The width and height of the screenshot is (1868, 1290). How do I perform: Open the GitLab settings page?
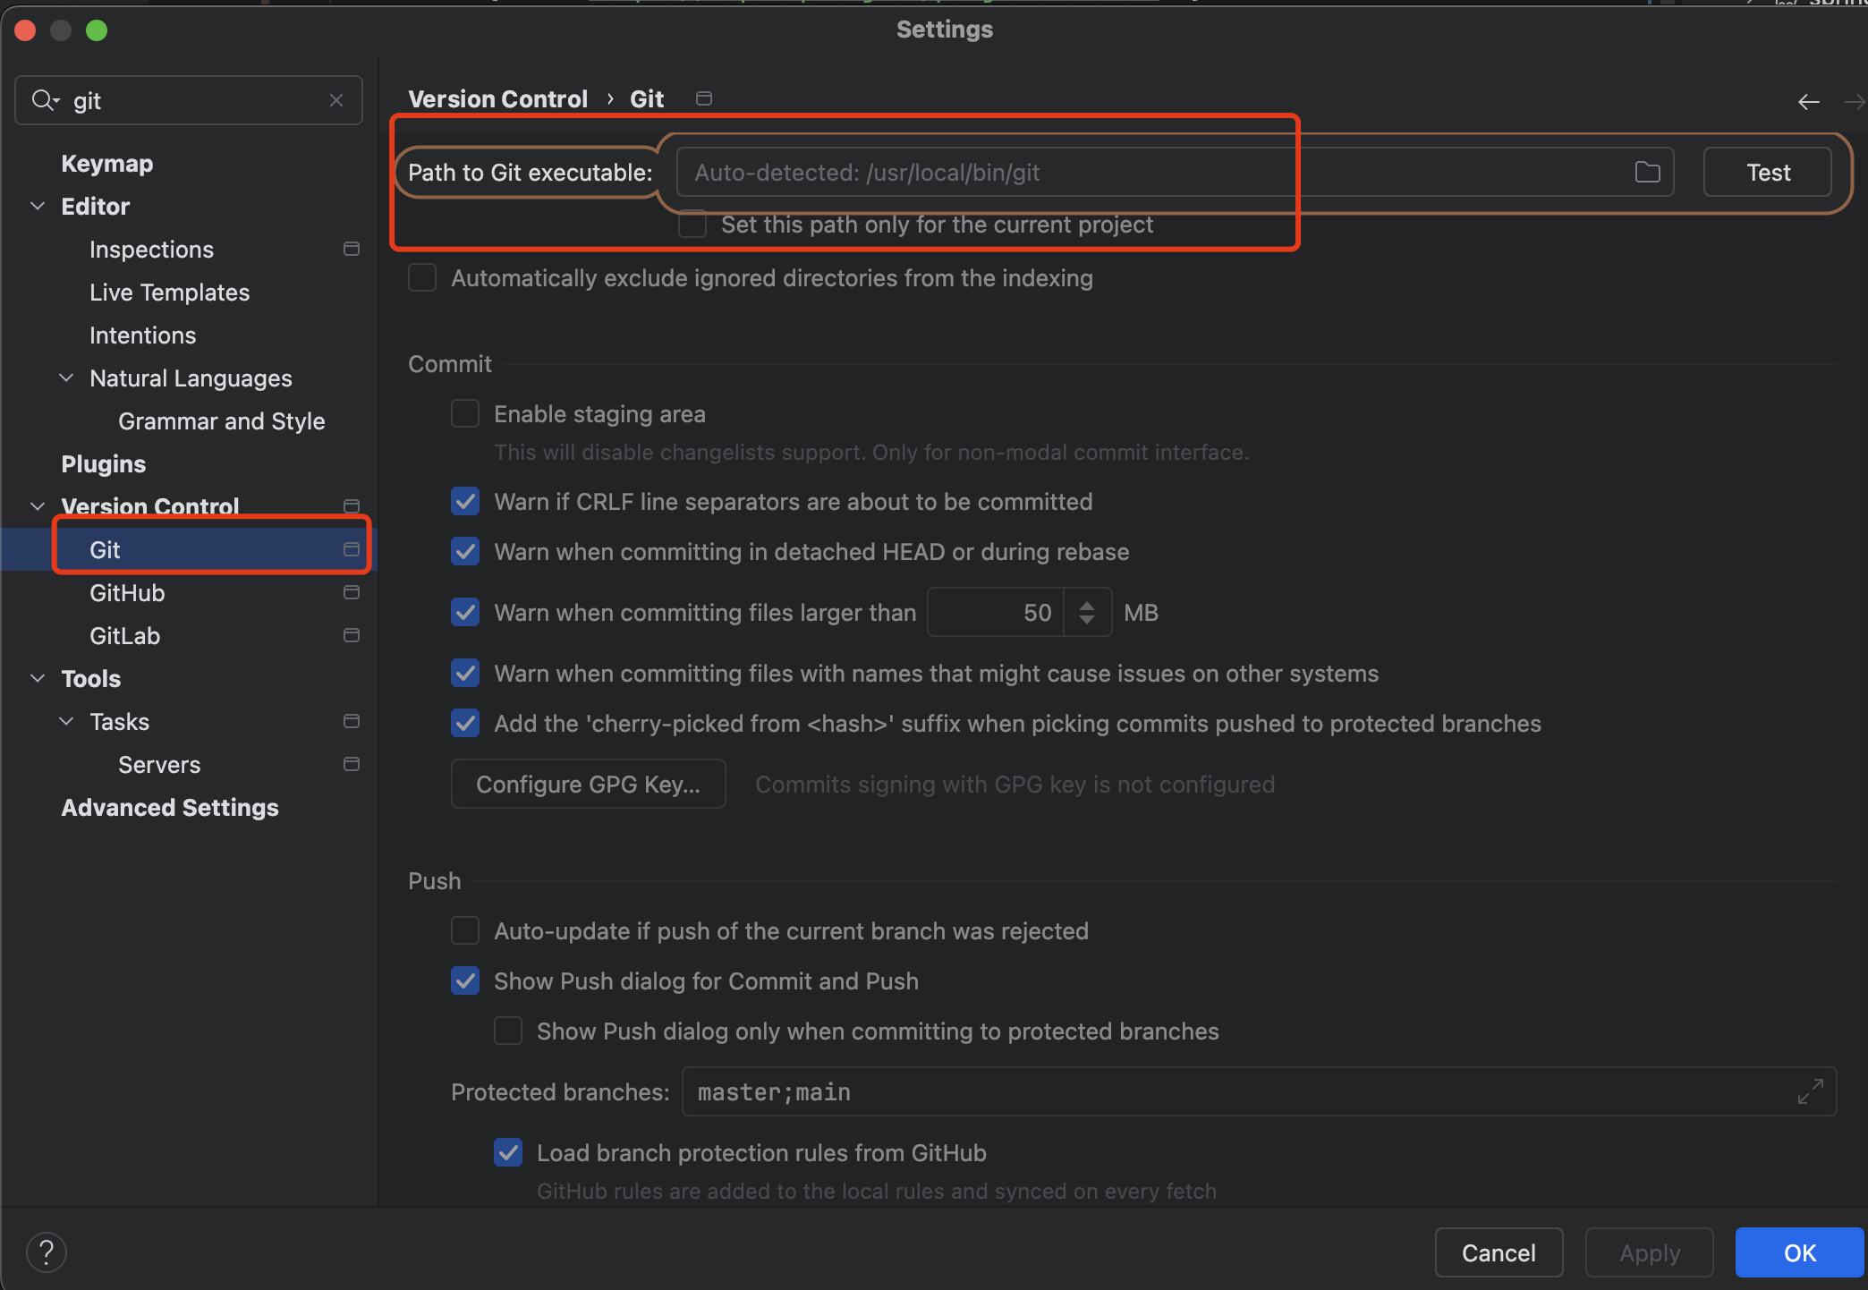(x=124, y=635)
